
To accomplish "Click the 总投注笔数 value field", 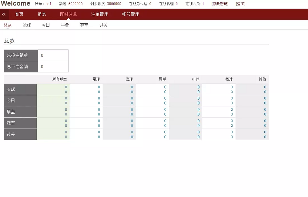I will 53,55.
